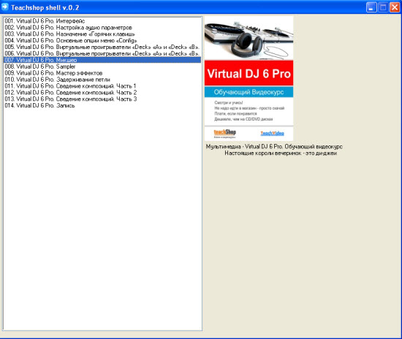Viewport: 402px width, 339px height.
Task: Click the Virtual DJ 6 Pro red banner
Action: tap(249, 74)
